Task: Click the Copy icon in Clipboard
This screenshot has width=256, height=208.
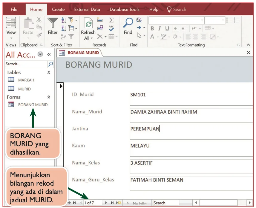Action: click(x=39, y=27)
